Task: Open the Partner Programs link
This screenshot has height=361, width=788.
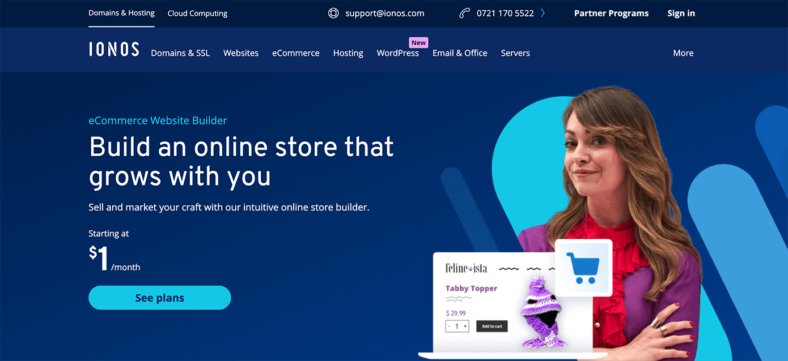Action: [611, 13]
